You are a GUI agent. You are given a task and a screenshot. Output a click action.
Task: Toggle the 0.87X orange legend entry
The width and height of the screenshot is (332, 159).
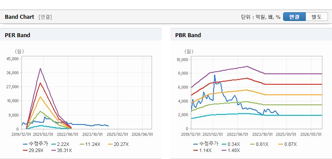pyautogui.click(x=287, y=144)
